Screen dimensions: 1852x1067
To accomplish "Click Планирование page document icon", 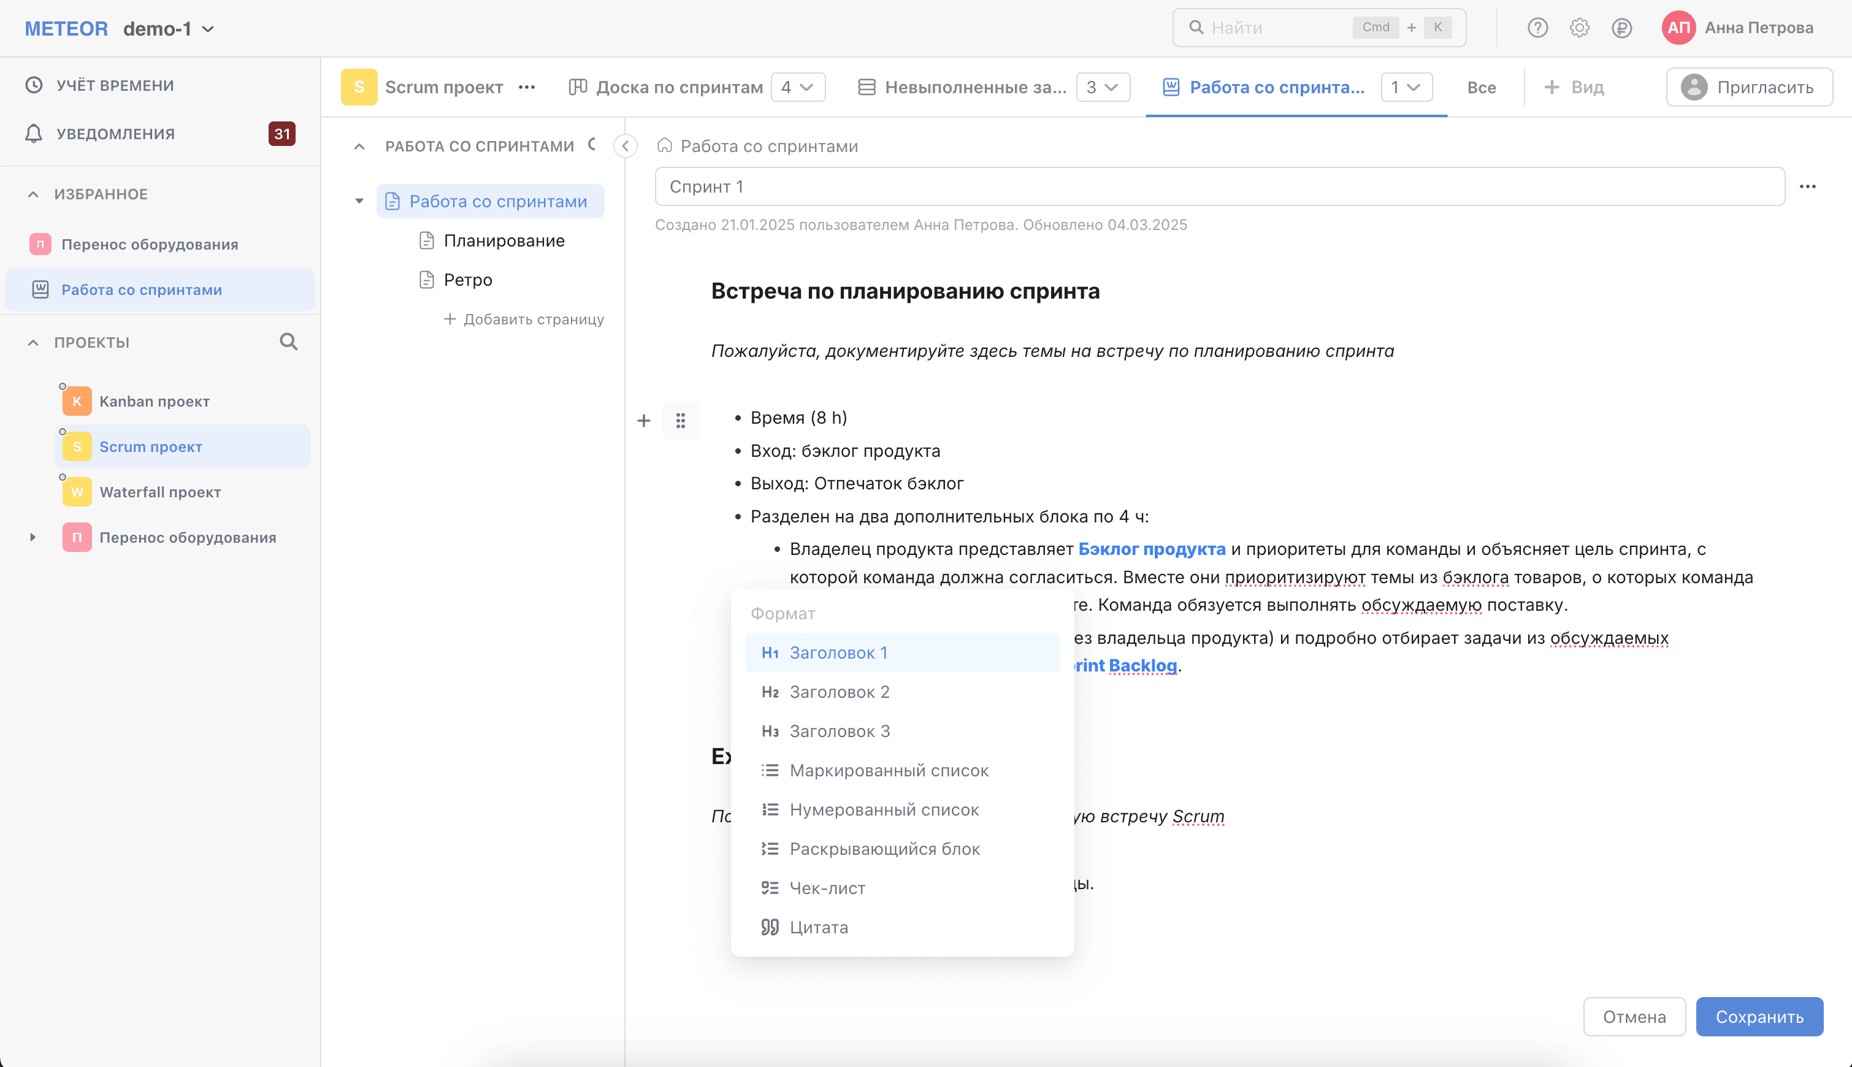I will click(x=427, y=240).
